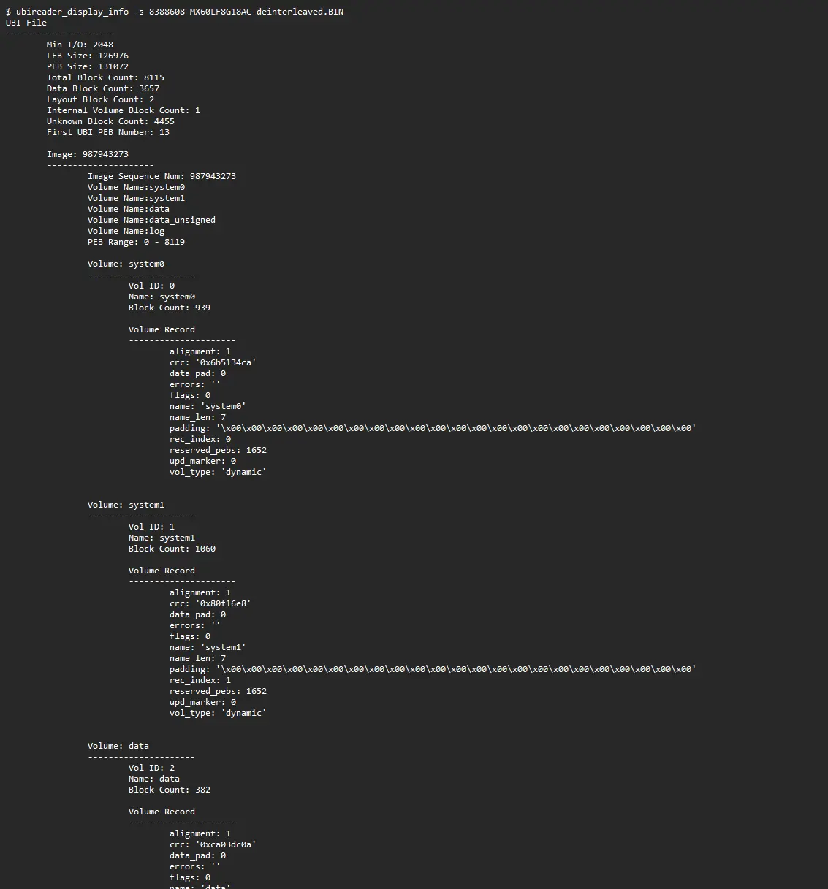Click 'Image Sequence Num: 987943273' line
The height and width of the screenshot is (889, 828).
click(162, 176)
